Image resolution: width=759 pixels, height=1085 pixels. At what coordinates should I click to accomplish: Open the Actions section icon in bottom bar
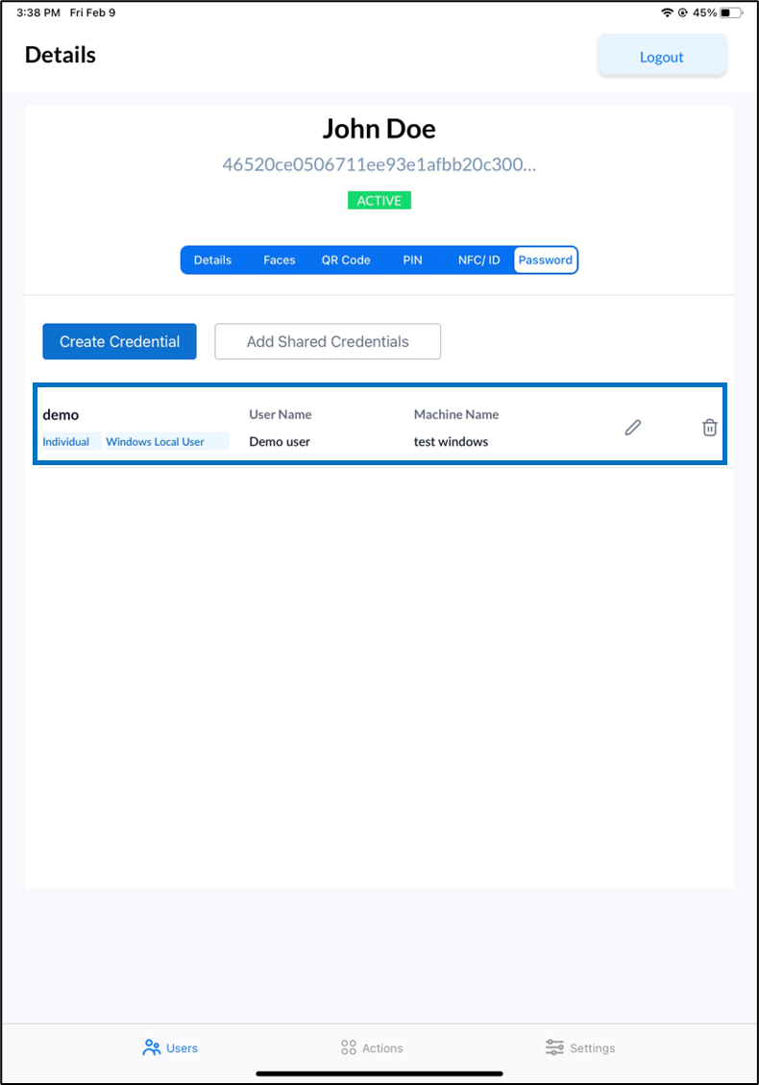click(x=349, y=1048)
